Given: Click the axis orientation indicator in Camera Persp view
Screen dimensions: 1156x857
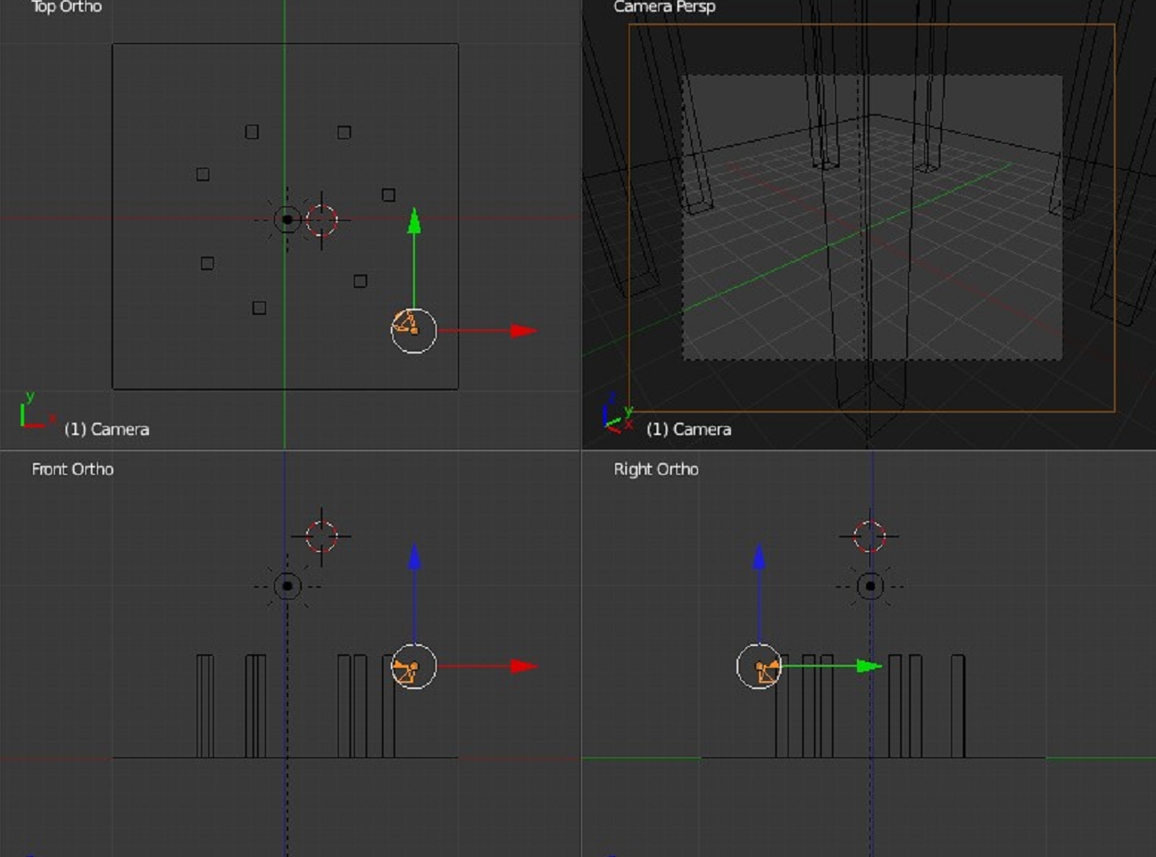Looking at the screenshot, I should (x=617, y=413).
